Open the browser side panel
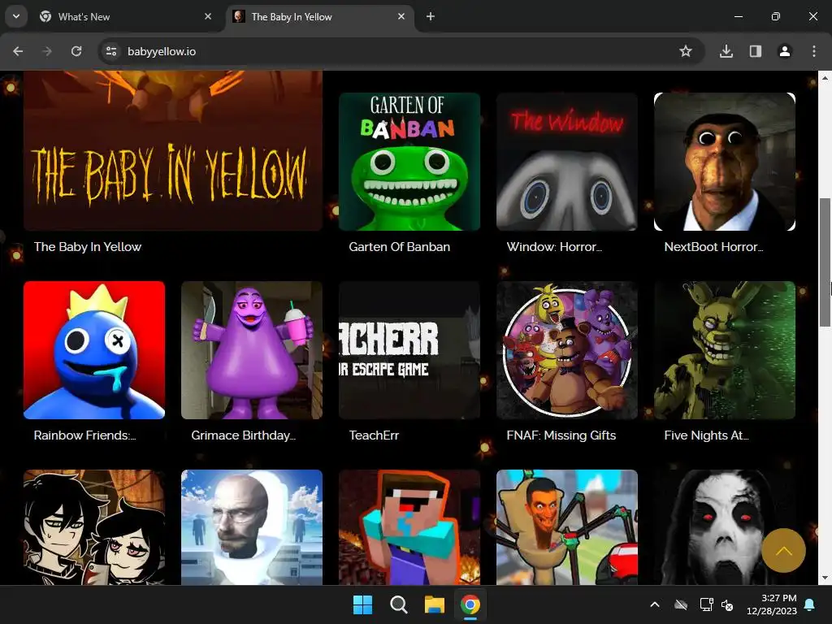Image resolution: width=832 pixels, height=624 pixels. pos(756,51)
